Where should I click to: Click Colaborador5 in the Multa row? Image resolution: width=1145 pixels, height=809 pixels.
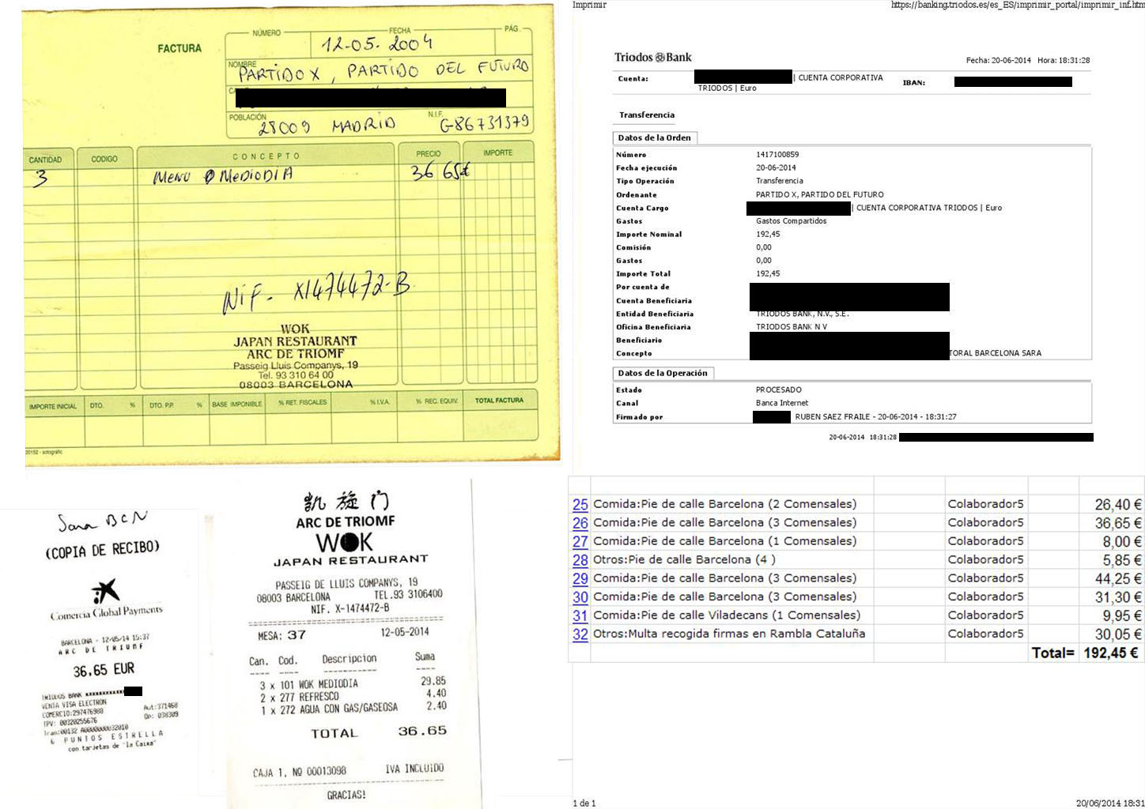(985, 634)
